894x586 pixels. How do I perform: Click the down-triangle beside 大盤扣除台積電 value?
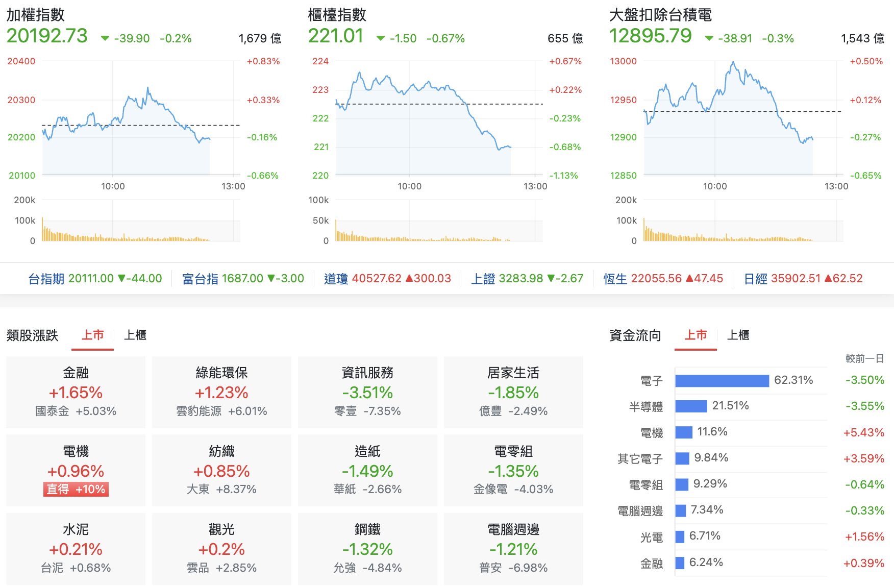click(710, 38)
